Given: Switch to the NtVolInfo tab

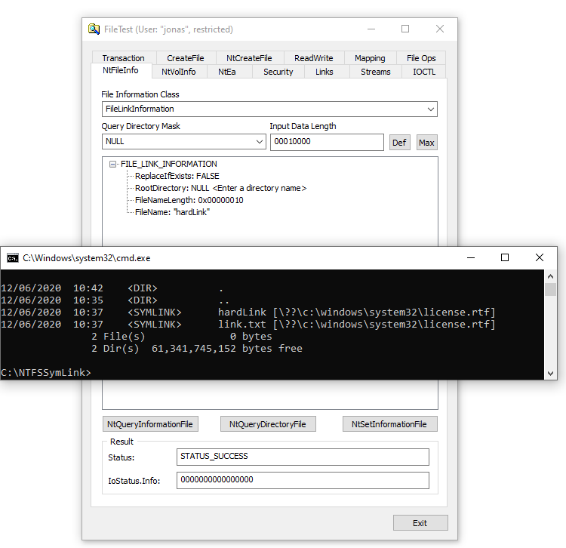Looking at the screenshot, I should tap(179, 72).
